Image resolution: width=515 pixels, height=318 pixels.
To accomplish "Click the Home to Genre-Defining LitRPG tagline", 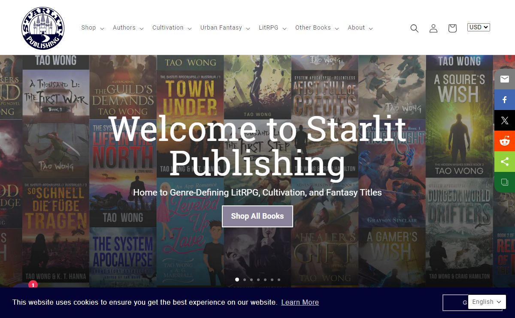I will [x=257, y=193].
